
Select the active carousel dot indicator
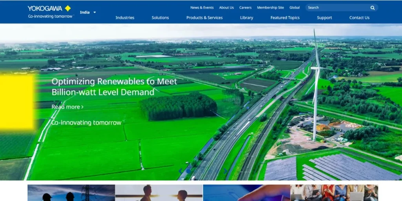tap(188, 171)
